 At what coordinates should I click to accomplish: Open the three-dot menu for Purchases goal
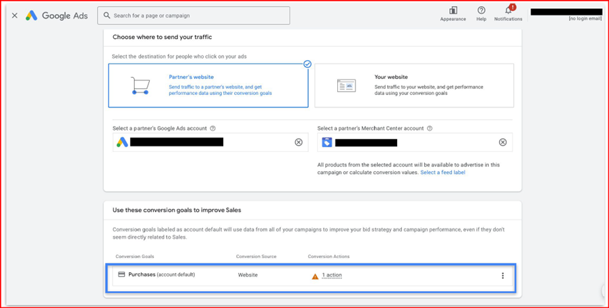point(502,276)
